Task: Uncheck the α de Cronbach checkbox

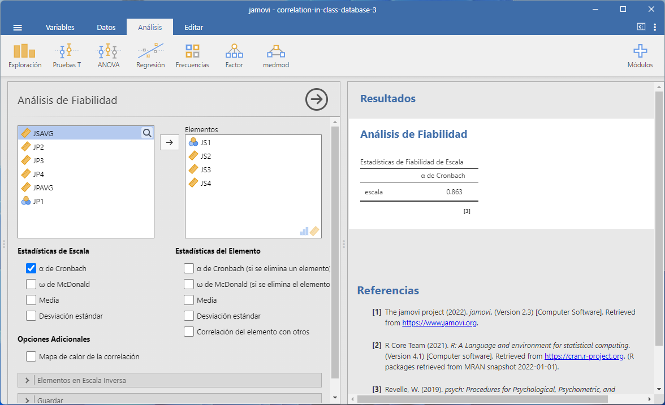Action: [31, 269]
